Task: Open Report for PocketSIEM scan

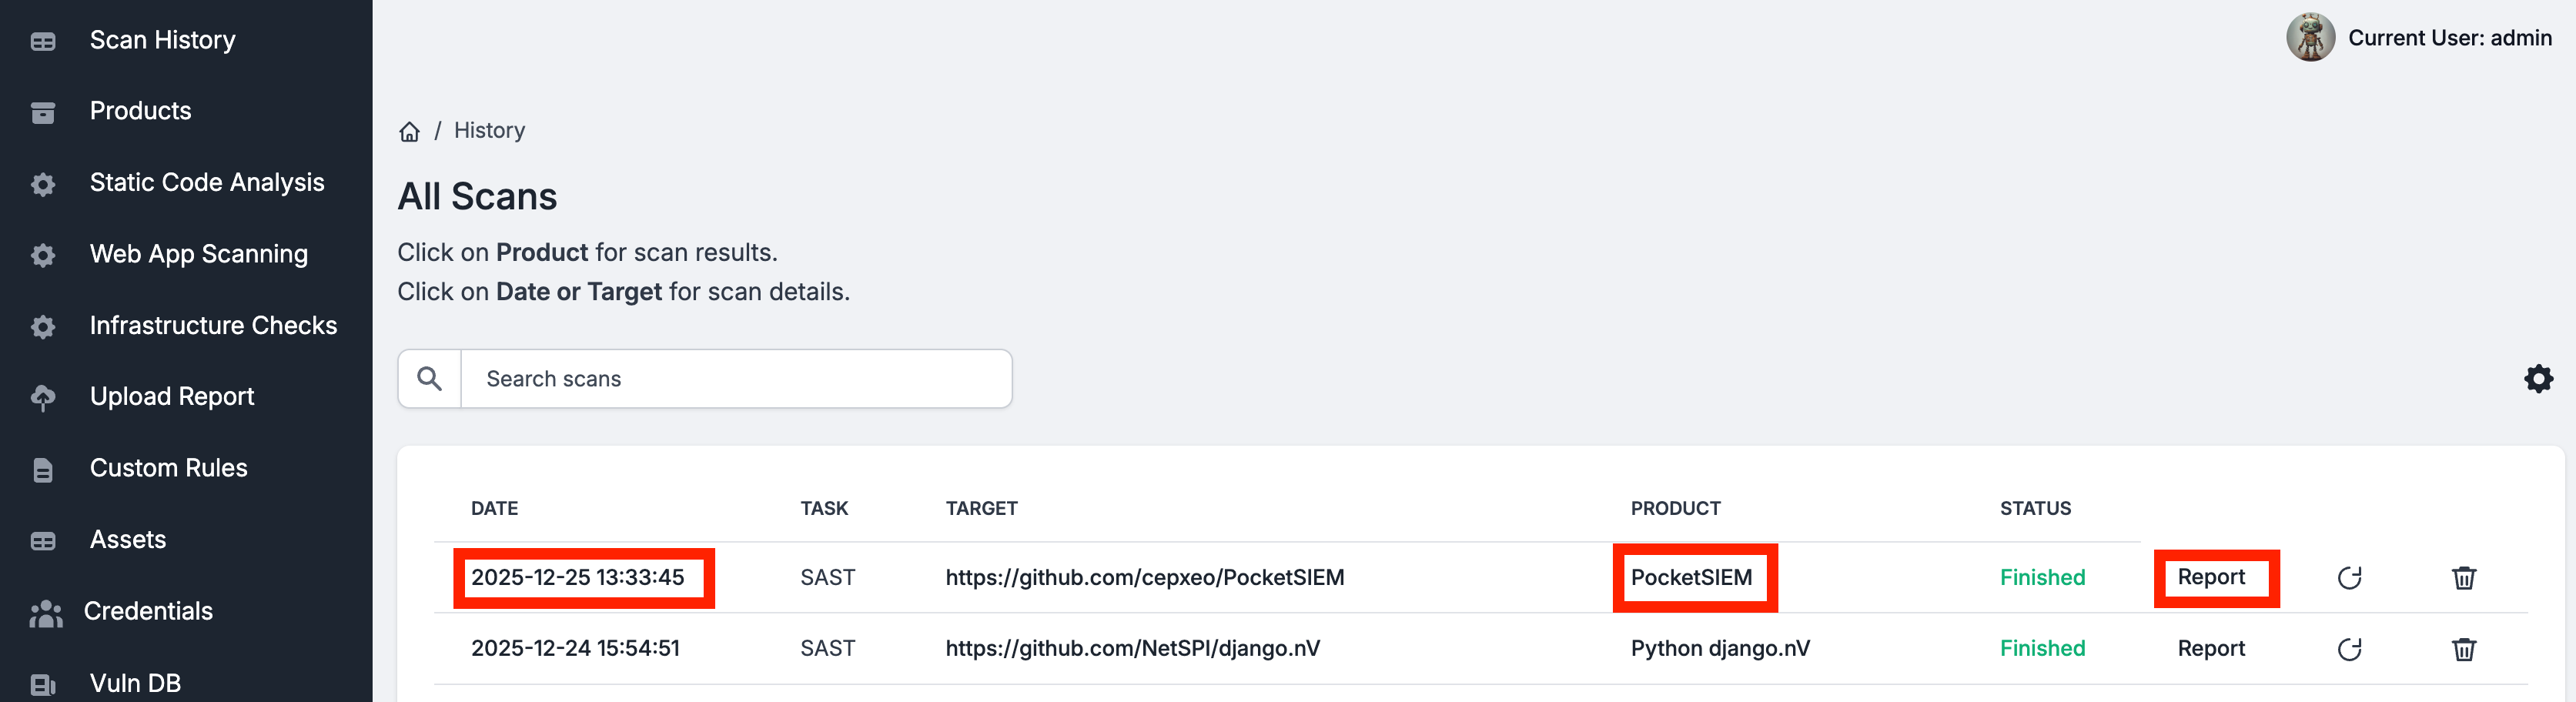Action: coord(2211,578)
